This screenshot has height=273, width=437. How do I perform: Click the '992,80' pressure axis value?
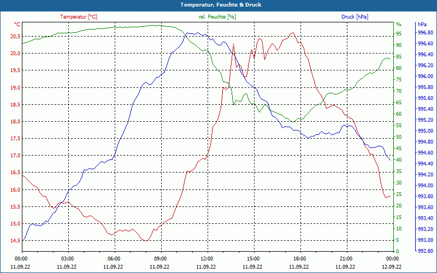pyautogui.click(x=426, y=251)
